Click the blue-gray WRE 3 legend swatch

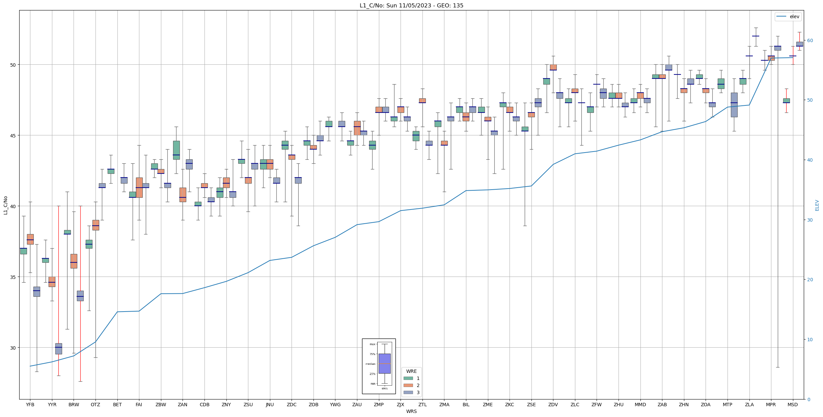408,392
